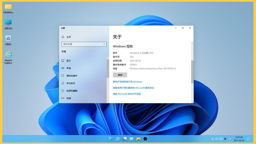This screenshot has width=256, height=144.
Task: Click Settings gear icon on taskbar
Action: tap(145, 139)
